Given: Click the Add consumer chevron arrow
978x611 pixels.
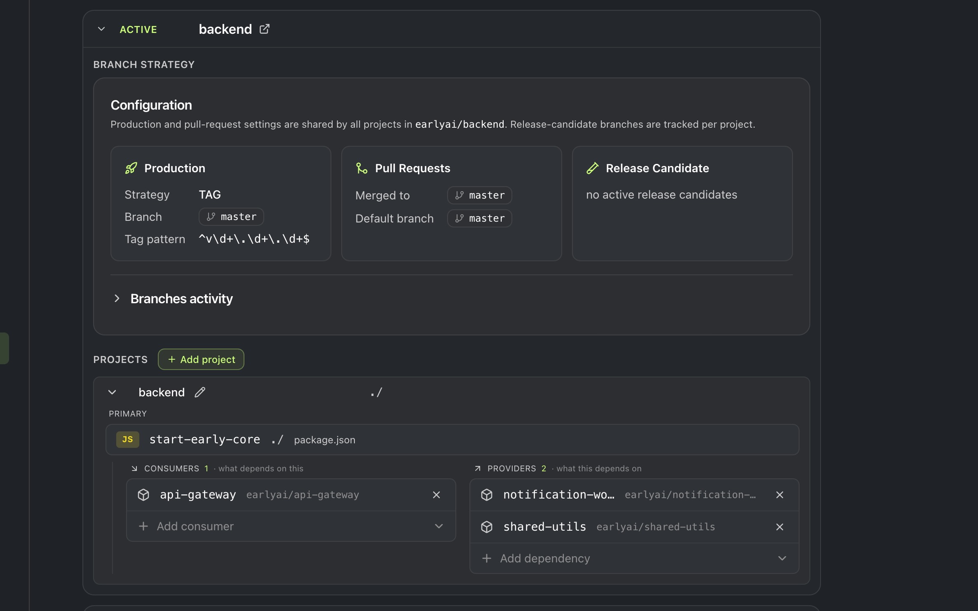Looking at the screenshot, I should [x=439, y=526].
